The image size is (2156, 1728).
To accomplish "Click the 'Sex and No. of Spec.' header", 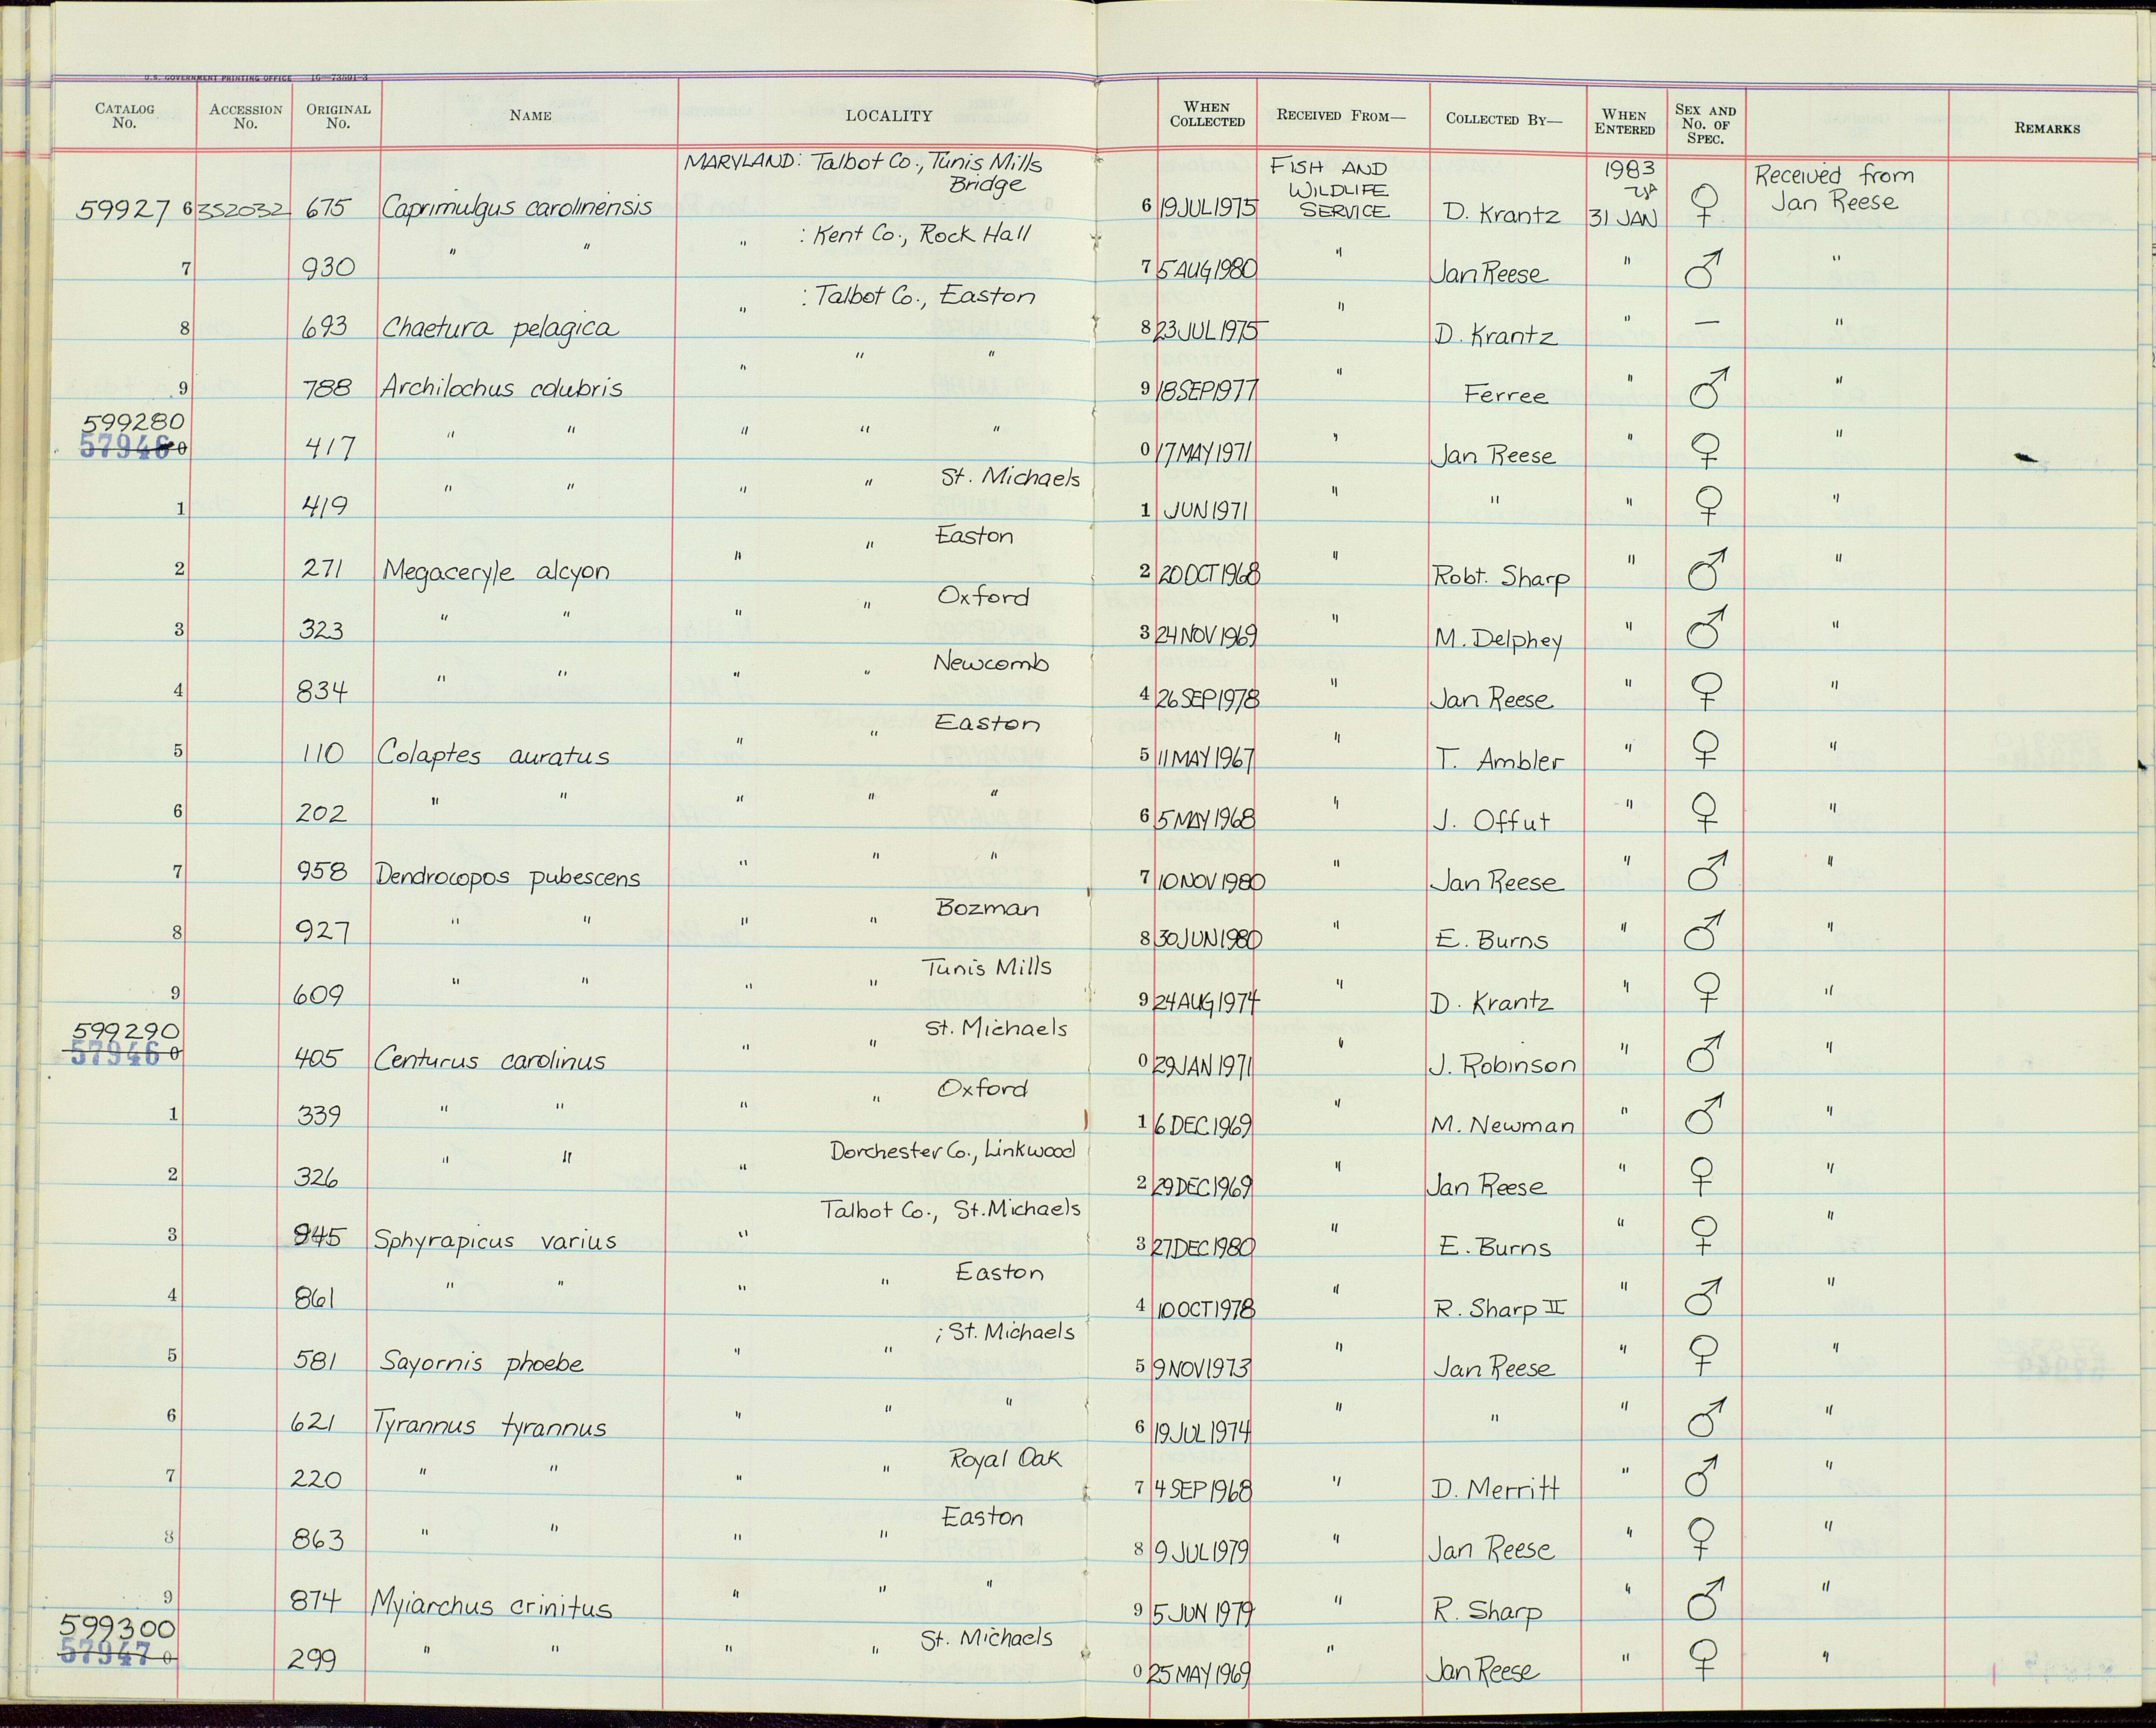I will (x=1705, y=124).
